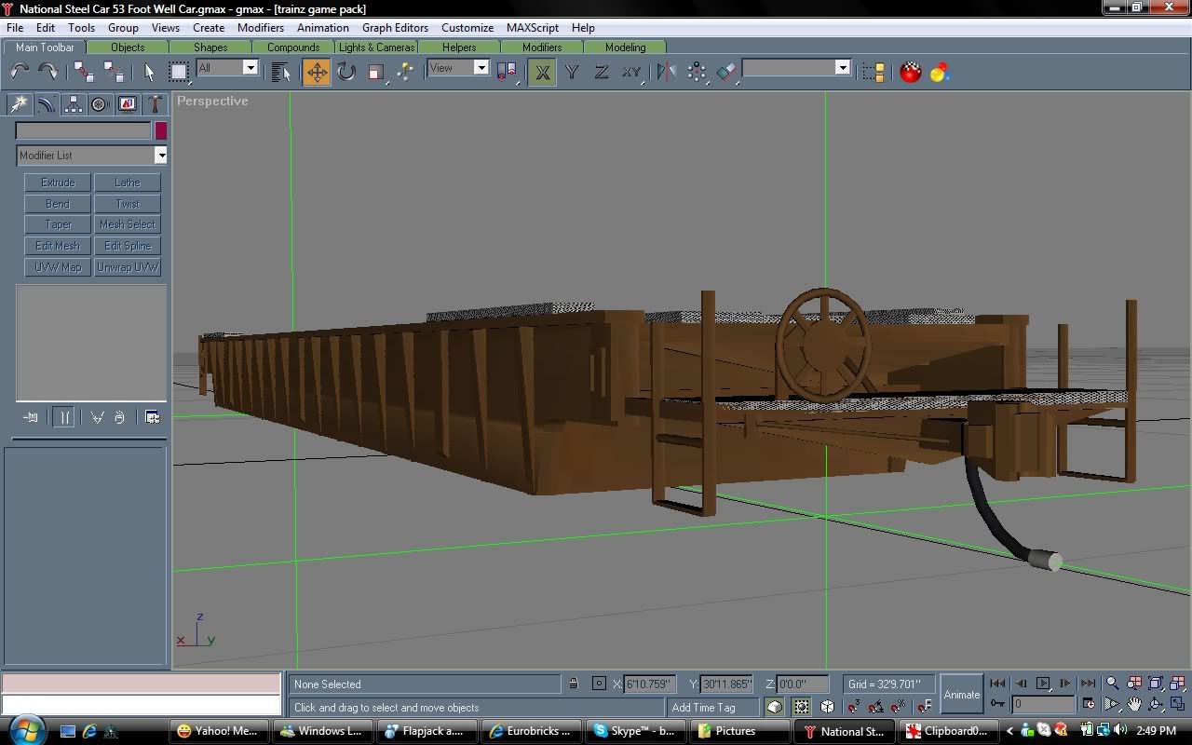1192x745 pixels.
Task: Click the object color swatch
Action: click(x=161, y=131)
